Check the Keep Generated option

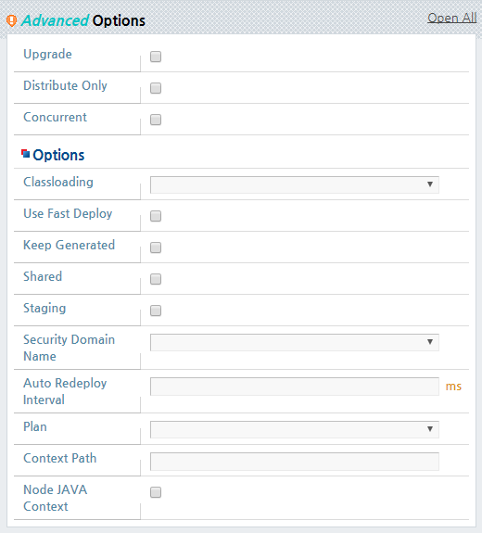point(156,247)
